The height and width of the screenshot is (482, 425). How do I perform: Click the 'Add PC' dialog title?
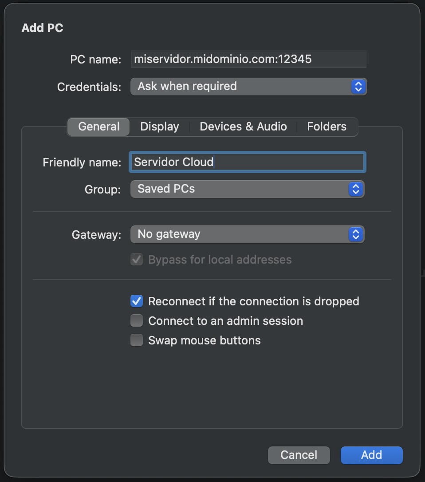43,28
